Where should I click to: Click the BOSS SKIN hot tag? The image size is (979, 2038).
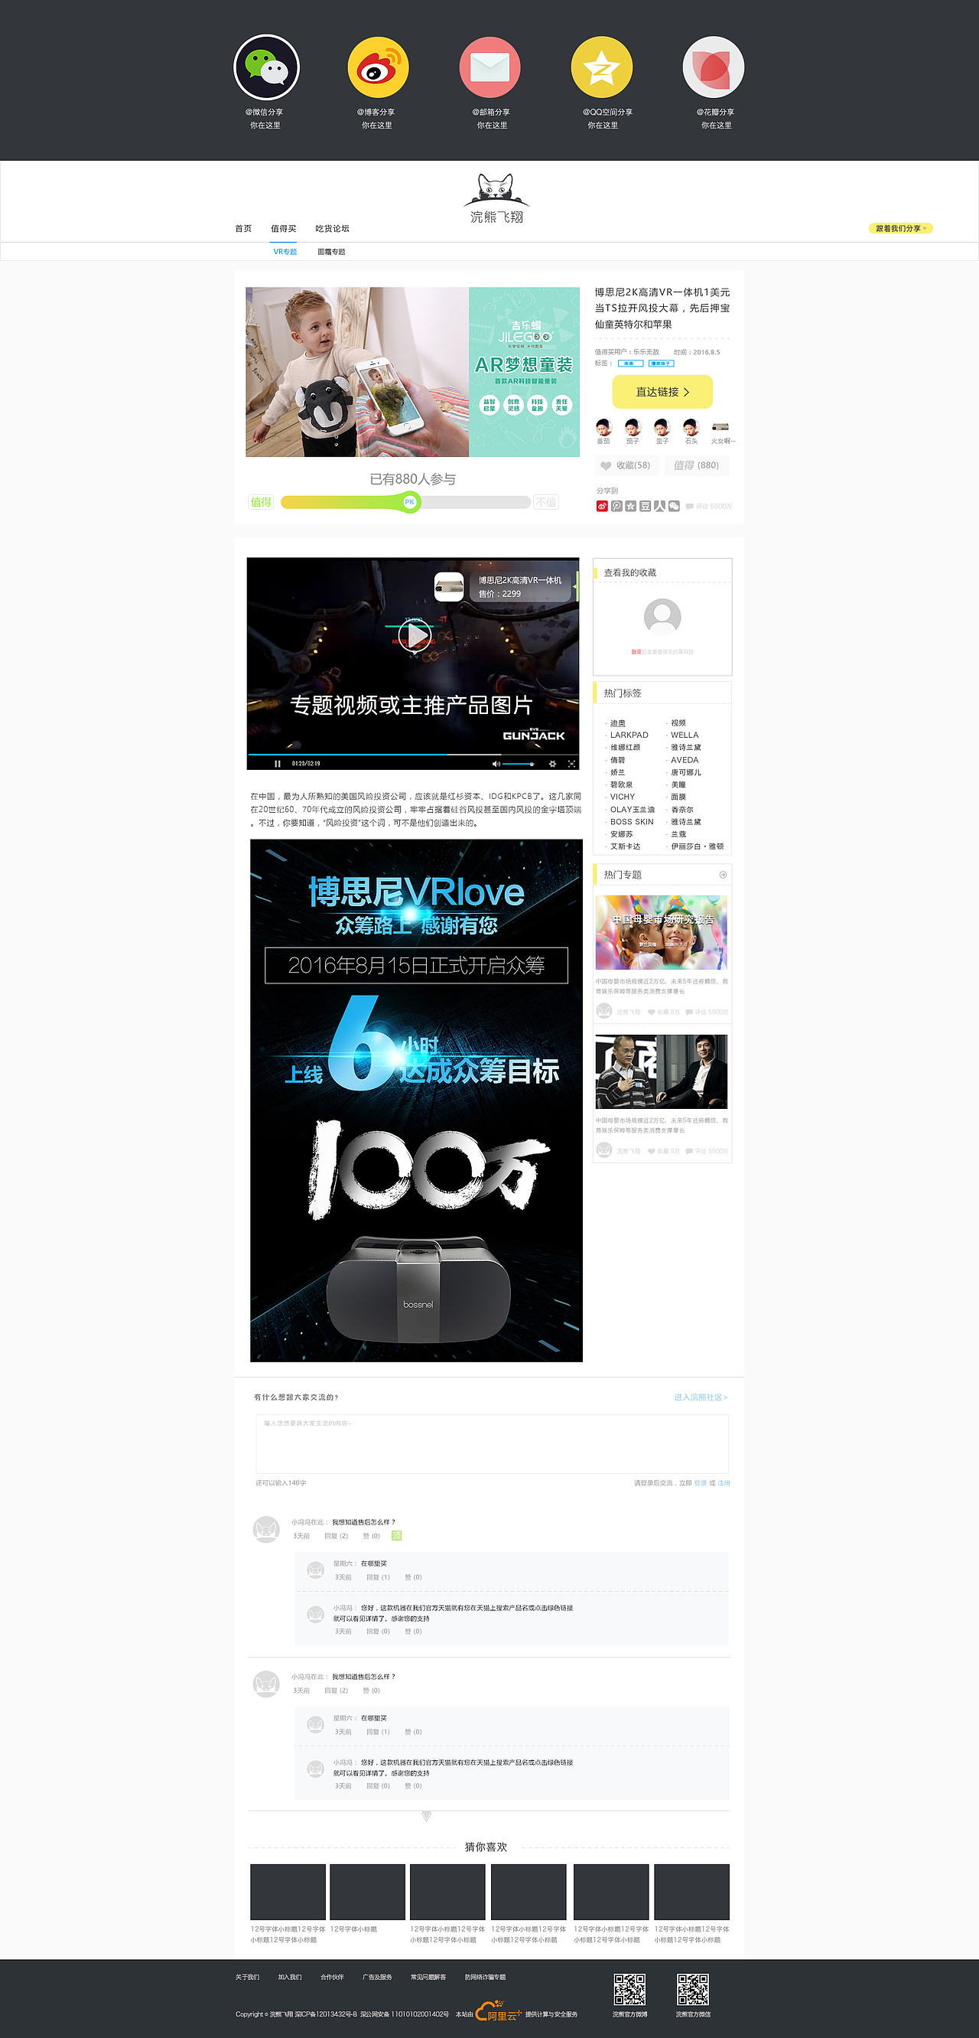[632, 821]
